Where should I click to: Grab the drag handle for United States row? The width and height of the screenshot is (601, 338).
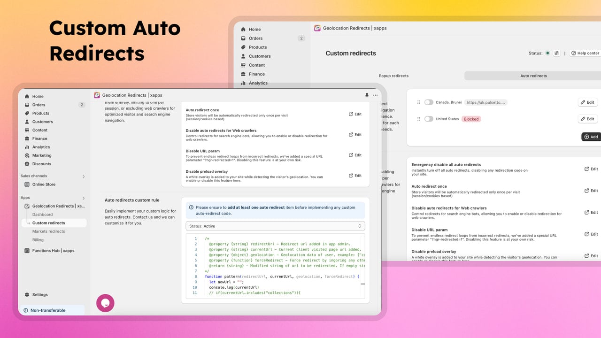click(x=419, y=119)
